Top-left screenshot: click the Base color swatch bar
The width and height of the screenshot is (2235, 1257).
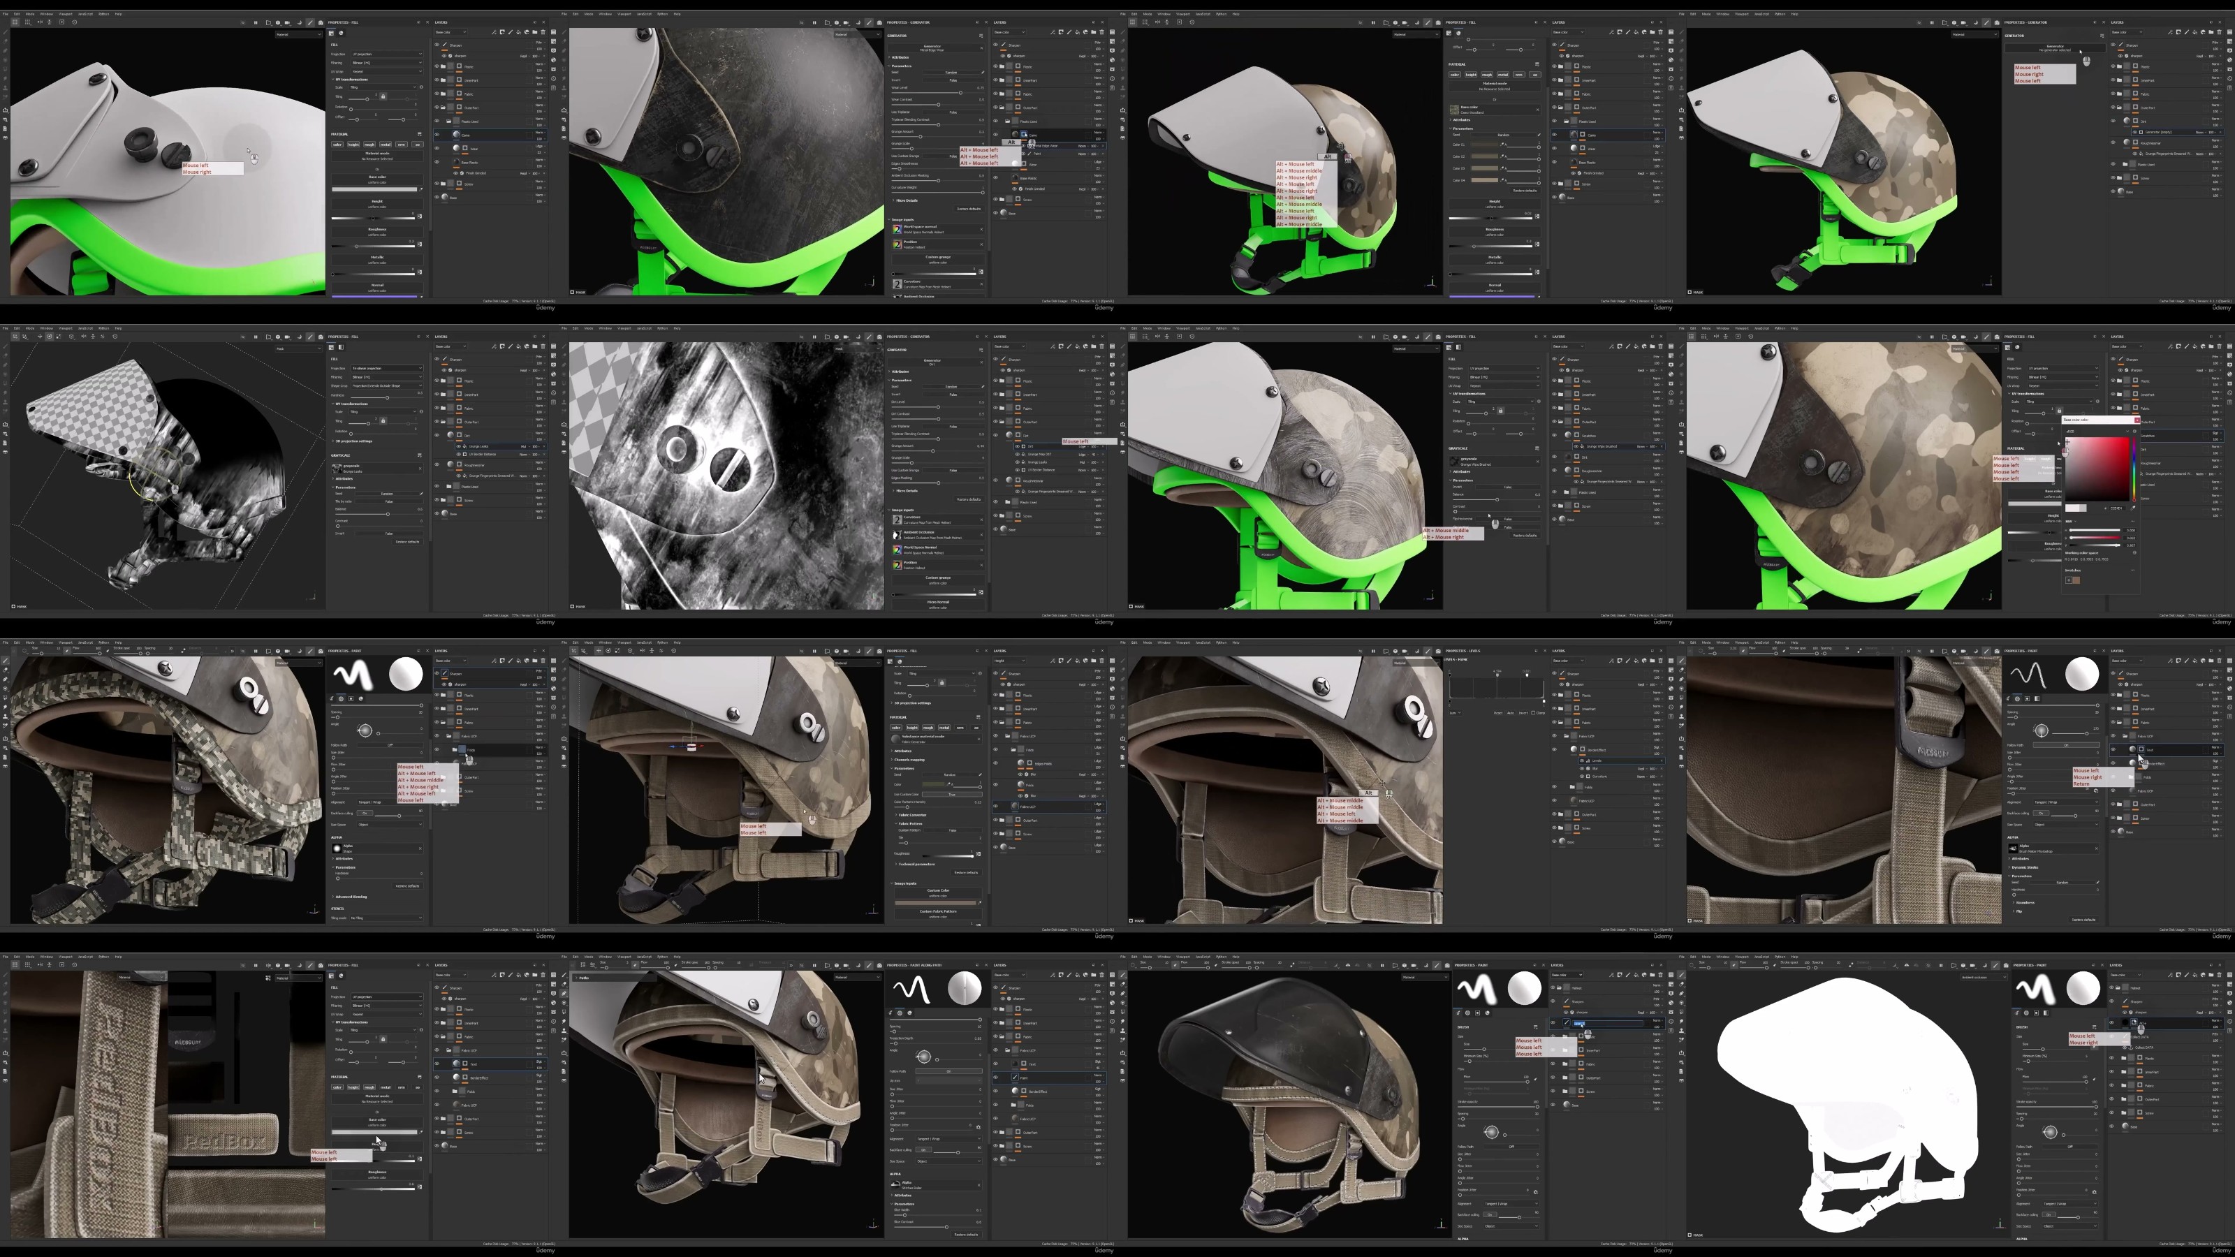[374, 189]
